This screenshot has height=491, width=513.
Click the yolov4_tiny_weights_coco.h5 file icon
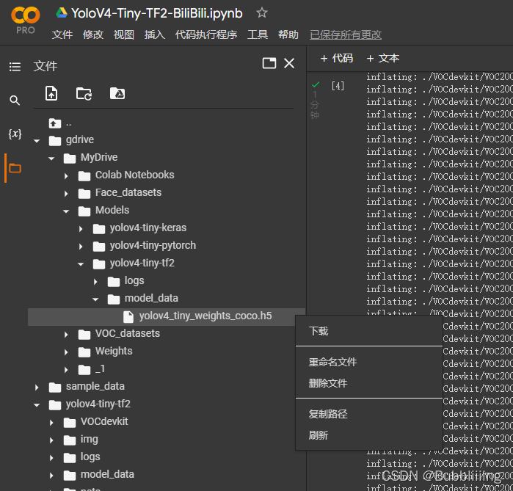point(128,316)
